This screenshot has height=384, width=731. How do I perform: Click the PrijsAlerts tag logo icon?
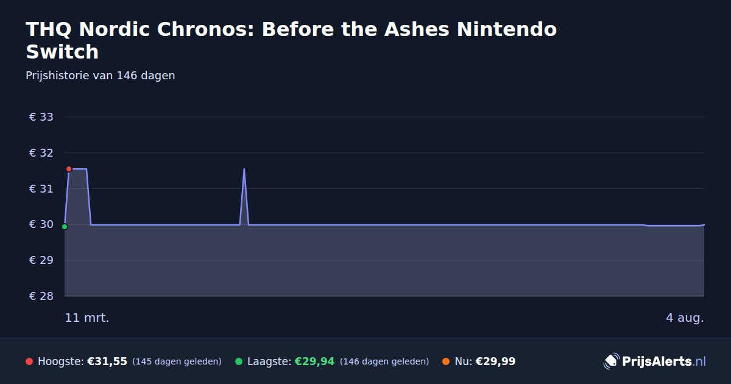point(611,361)
